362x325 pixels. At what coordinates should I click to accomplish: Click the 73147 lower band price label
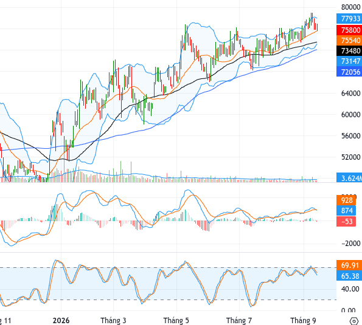click(349, 61)
